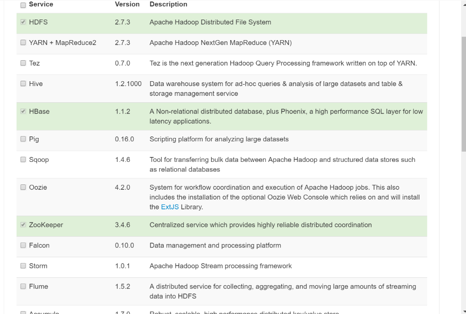Screen dimensions: 466x314
Task: Check the Flume service checkbox
Action: [x=23, y=287]
